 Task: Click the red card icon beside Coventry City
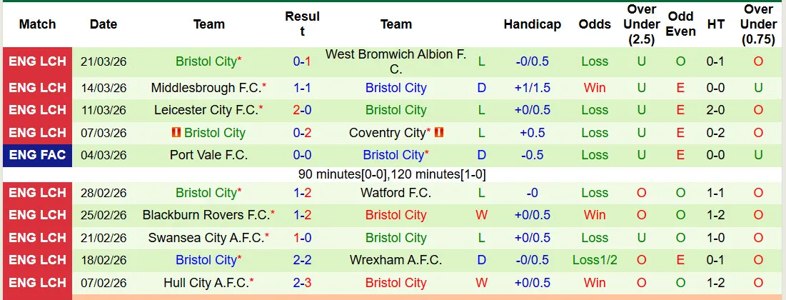tap(440, 133)
